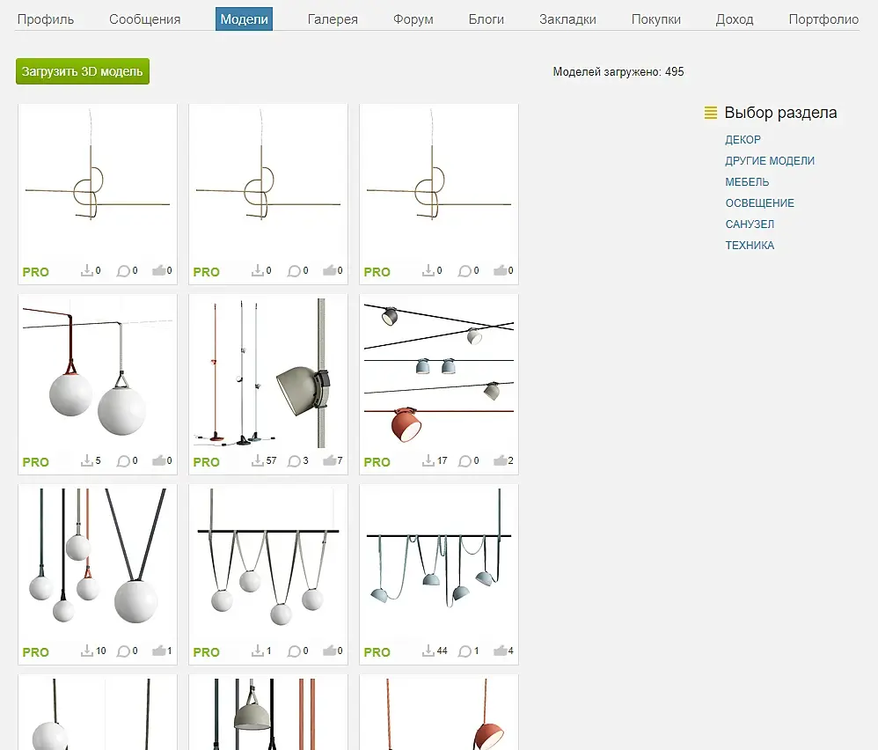The image size is (878, 750).
Task: Click PRO badge on the floor lamps card
Action: (x=206, y=462)
